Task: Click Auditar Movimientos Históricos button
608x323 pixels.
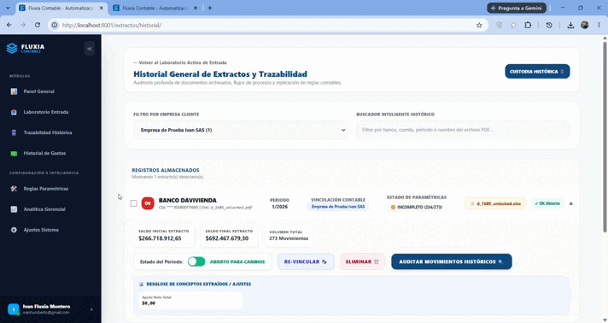Action: point(452,261)
